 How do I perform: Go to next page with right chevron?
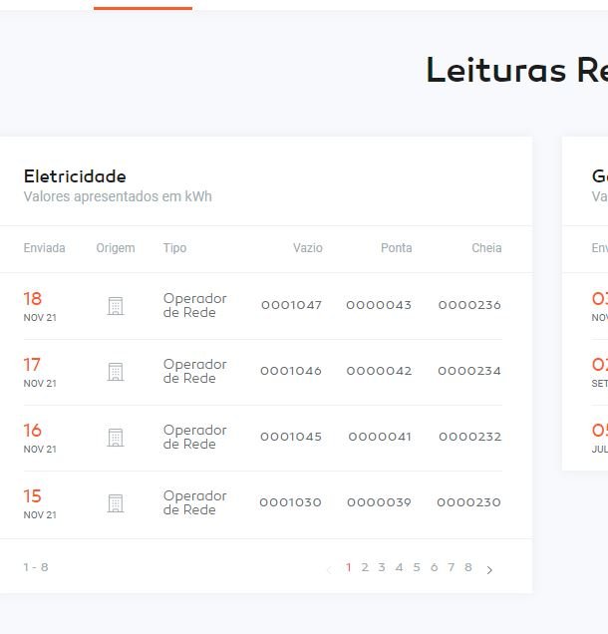(489, 569)
